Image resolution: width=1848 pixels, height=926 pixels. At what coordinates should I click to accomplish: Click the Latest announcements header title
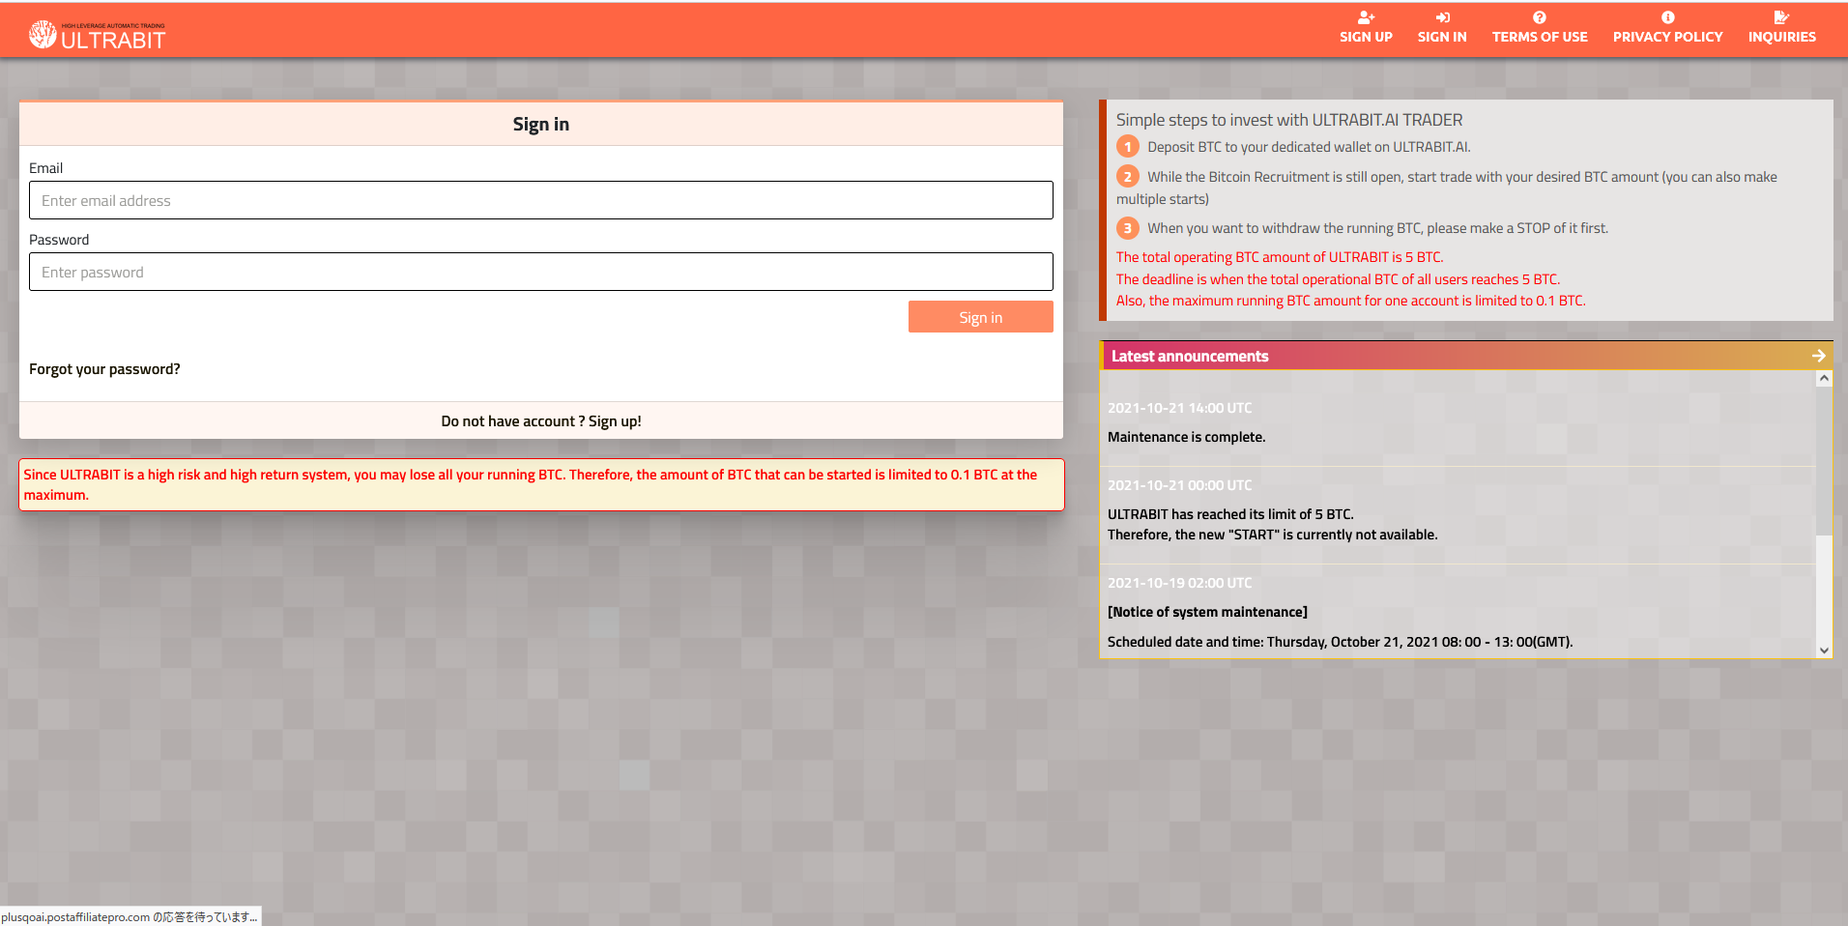(x=1190, y=356)
